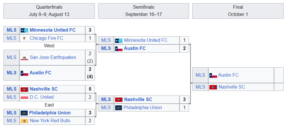Click Nashville flag icon in semifinals
The image size is (288, 126).
[119, 100]
